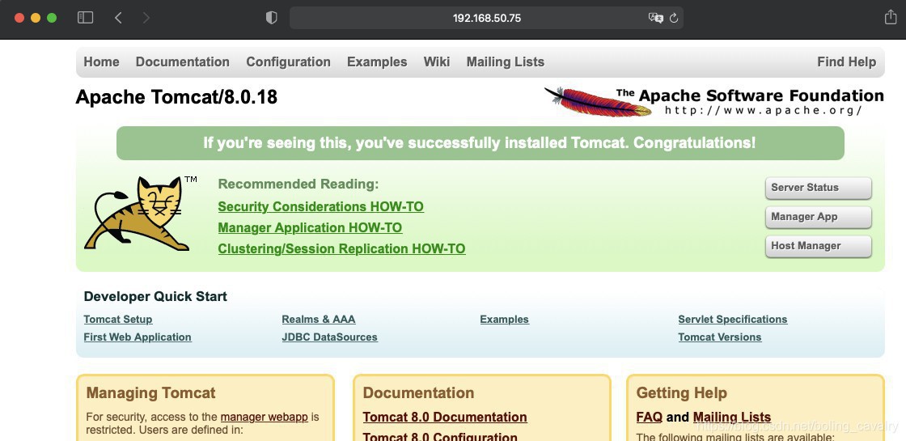The image size is (906, 441).
Task: Focus the 192.168.50.75 address field
Action: [x=486, y=18]
